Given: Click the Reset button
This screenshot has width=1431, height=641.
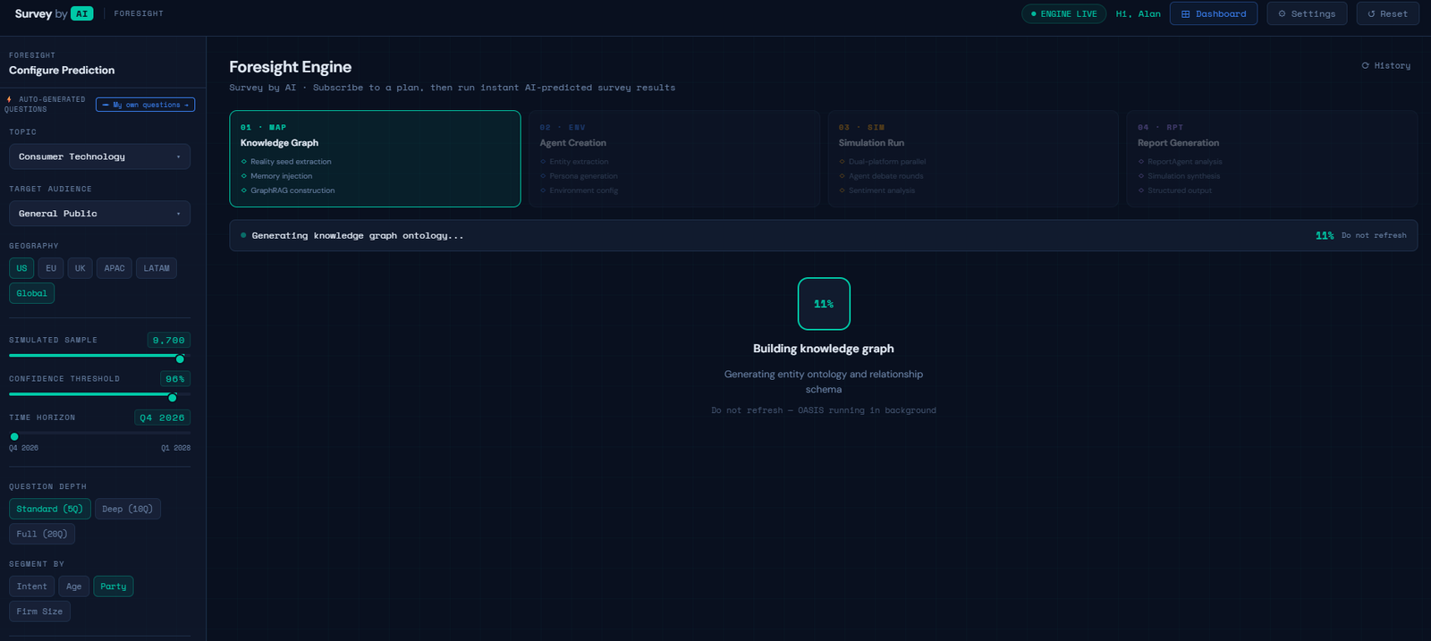Looking at the screenshot, I should click(1387, 13).
